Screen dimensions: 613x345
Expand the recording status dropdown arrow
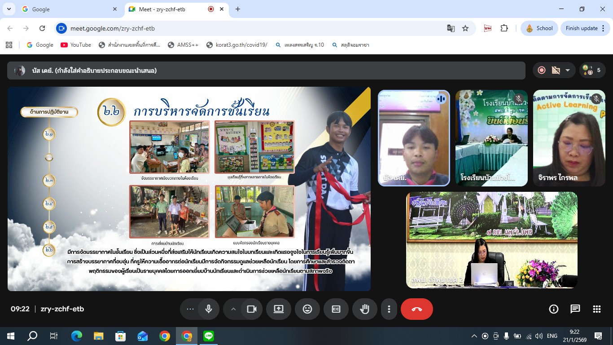tap(568, 70)
